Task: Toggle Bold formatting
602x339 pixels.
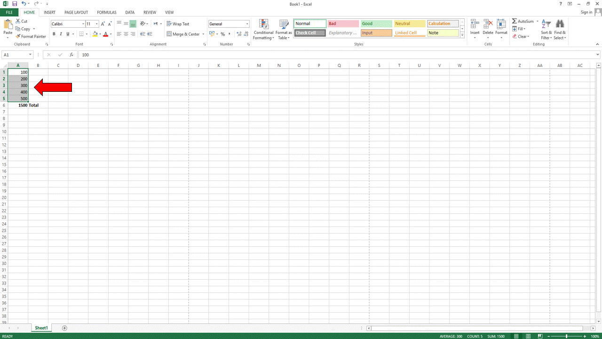Action: pyautogui.click(x=54, y=34)
